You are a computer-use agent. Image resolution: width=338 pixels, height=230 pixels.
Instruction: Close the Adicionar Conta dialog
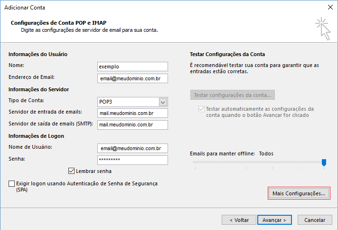(x=330, y=7)
